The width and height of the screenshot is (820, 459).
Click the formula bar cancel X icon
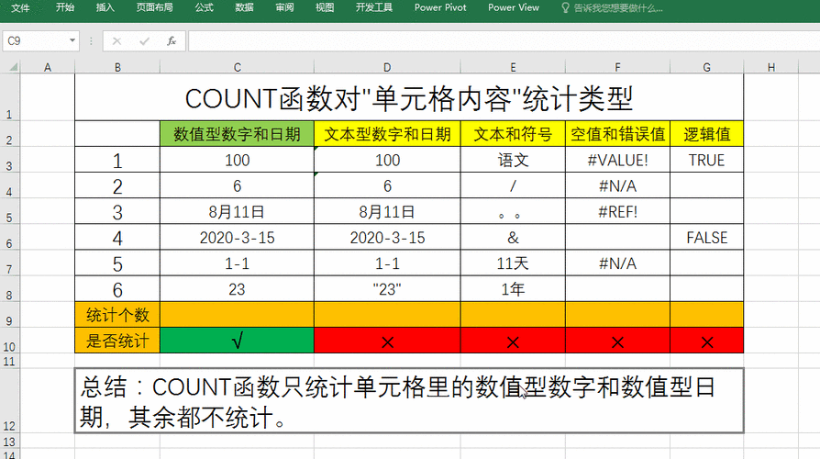(116, 41)
